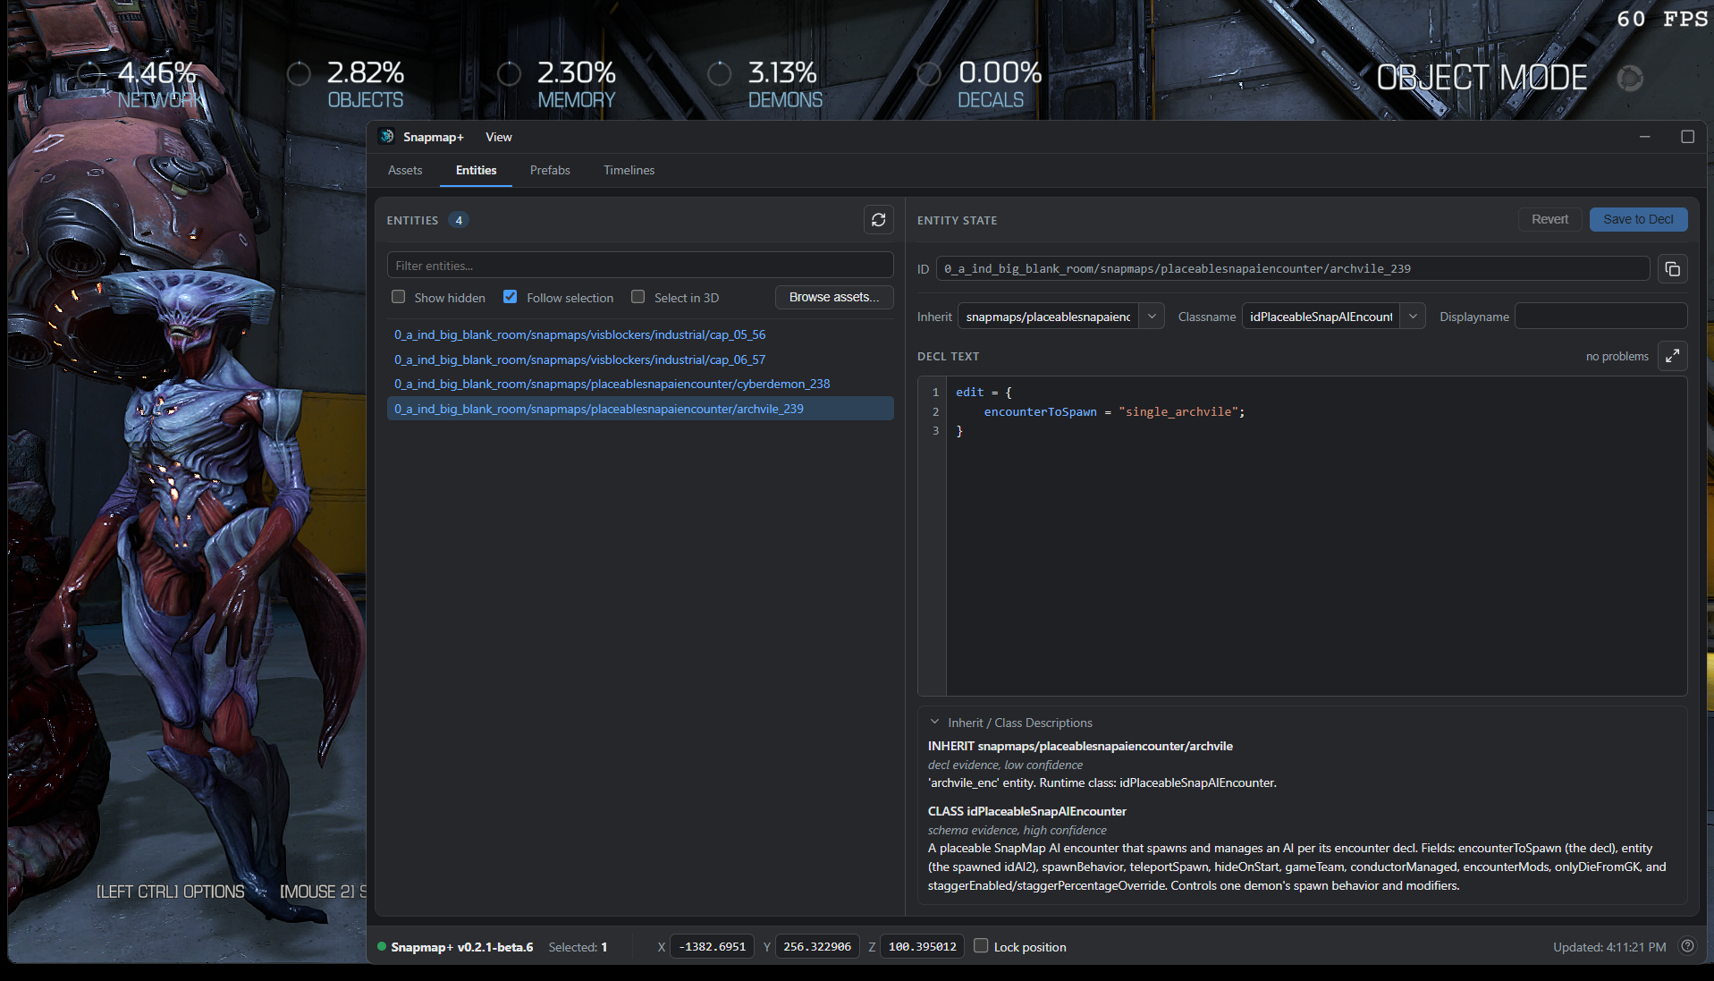Select entity cap_05_56 in list

(x=640, y=334)
